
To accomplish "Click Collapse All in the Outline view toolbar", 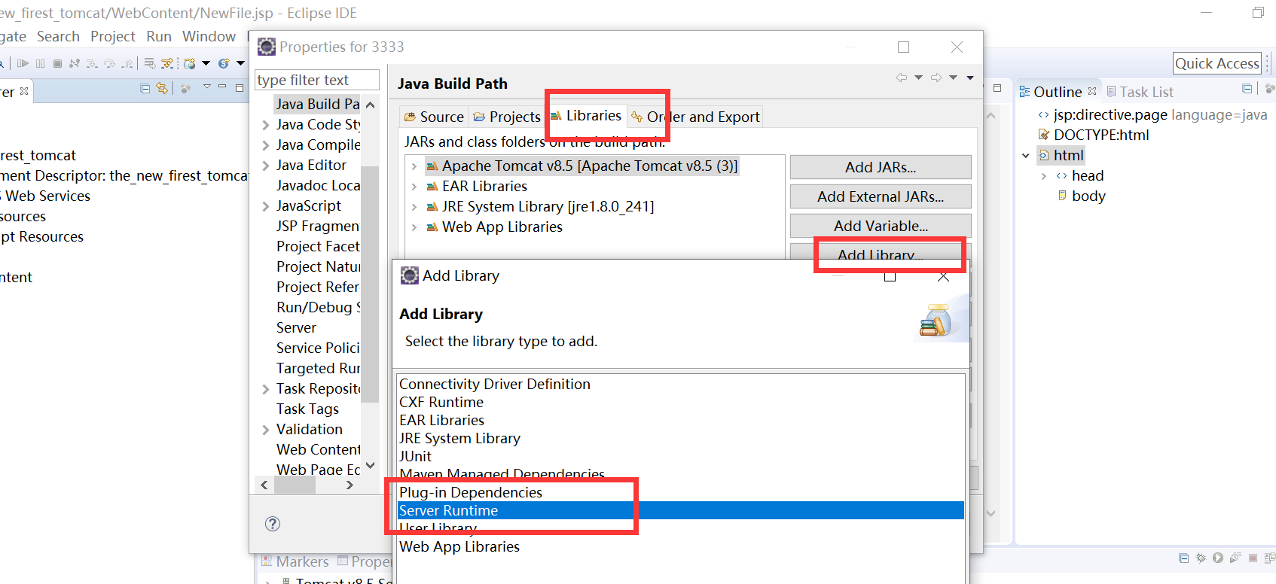I will click(1247, 89).
